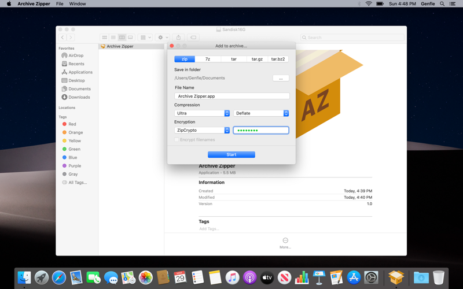The height and width of the screenshot is (289, 463).
Task: Switch Finder to column view
Action: 122,38
